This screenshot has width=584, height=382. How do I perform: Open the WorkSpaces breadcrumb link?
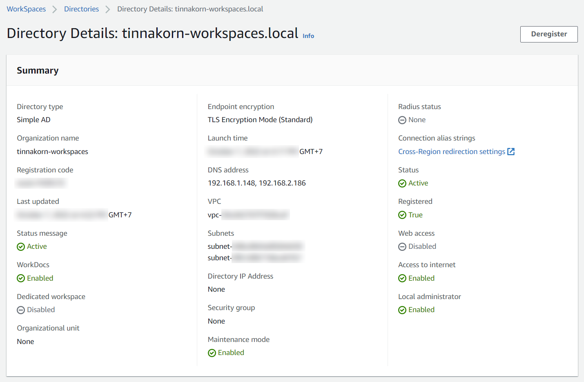point(26,9)
